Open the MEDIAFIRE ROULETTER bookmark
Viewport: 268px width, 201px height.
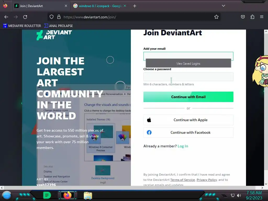click(x=22, y=26)
